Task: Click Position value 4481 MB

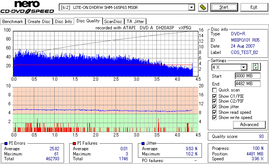Action: click(255, 154)
